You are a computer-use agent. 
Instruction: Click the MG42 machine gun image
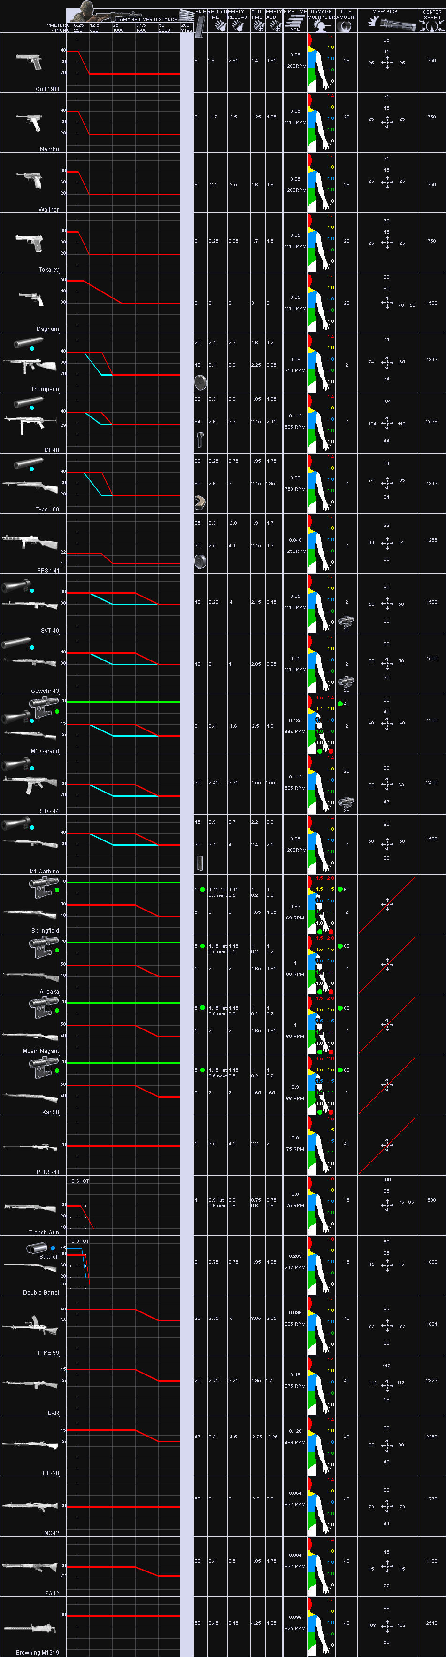click(x=30, y=1506)
